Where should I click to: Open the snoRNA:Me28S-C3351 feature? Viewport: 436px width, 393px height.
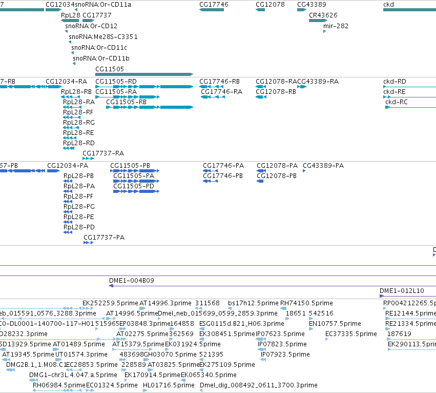coord(70,42)
